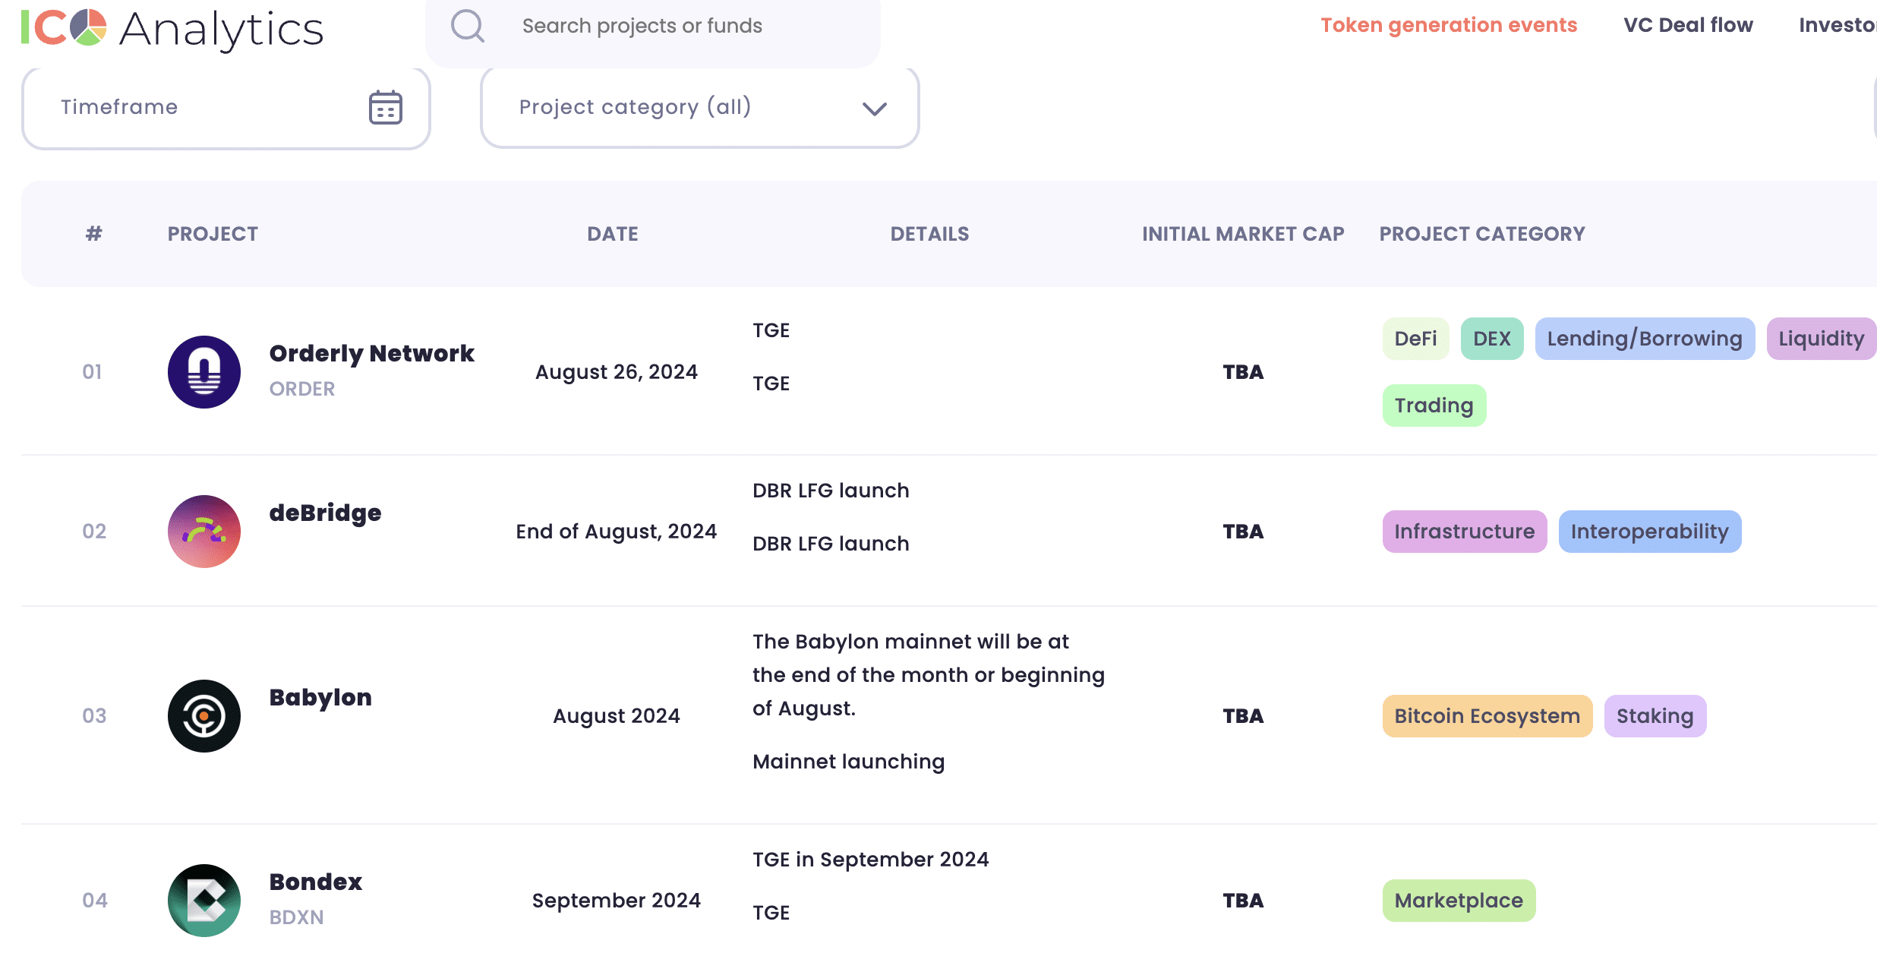Viewport: 1877px width, 972px height.
Task: Click the DeFi category tag on Orderly Network
Action: tap(1412, 337)
